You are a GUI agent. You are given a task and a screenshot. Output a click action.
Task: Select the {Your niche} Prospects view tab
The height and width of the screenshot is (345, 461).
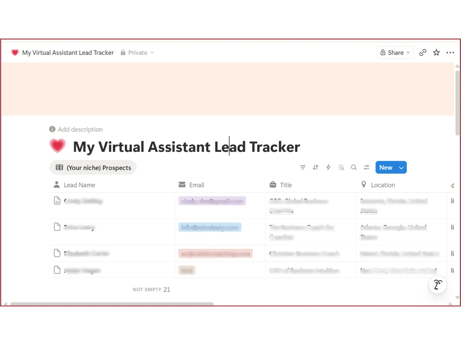[93, 168]
